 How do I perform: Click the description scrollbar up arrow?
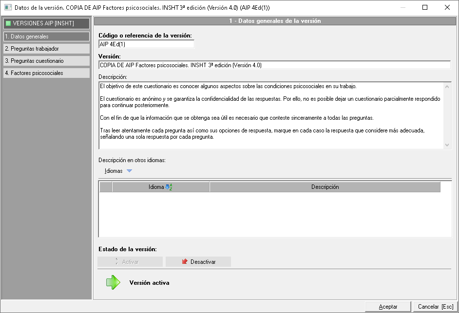pyautogui.click(x=447, y=87)
